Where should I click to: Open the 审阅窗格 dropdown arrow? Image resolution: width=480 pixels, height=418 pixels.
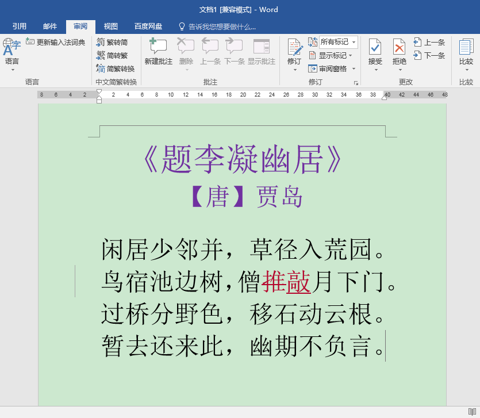tap(354, 68)
